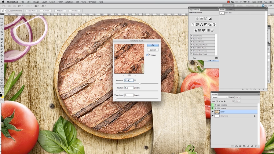274x154 pixels.
Task: Open Spotlight search in menu bar
Action: (265, 2)
